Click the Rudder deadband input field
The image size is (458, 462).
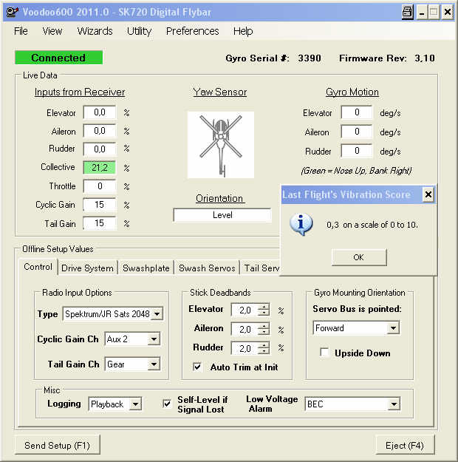coord(245,348)
